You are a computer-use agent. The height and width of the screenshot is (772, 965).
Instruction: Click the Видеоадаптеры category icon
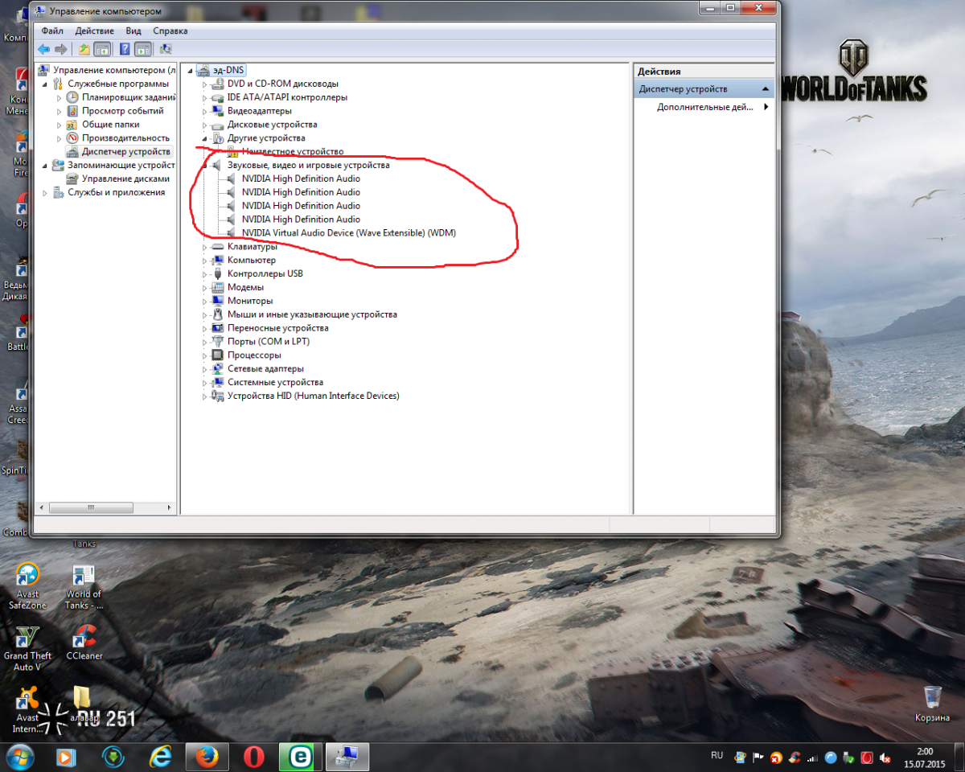[x=217, y=111]
